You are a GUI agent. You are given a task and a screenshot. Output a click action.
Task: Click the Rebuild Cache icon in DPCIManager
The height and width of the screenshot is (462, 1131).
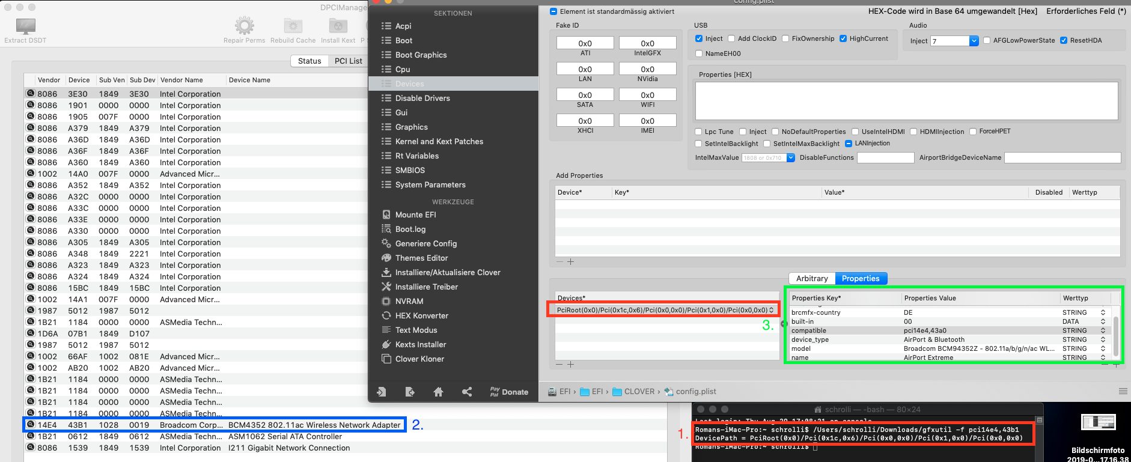pos(293,26)
